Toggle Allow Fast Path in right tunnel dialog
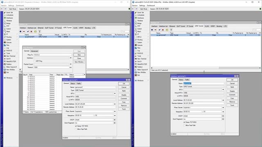The image size is (262, 147). [184, 125]
